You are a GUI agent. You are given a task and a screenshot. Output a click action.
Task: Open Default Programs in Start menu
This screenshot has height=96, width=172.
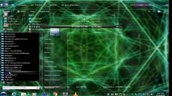point(52,75)
